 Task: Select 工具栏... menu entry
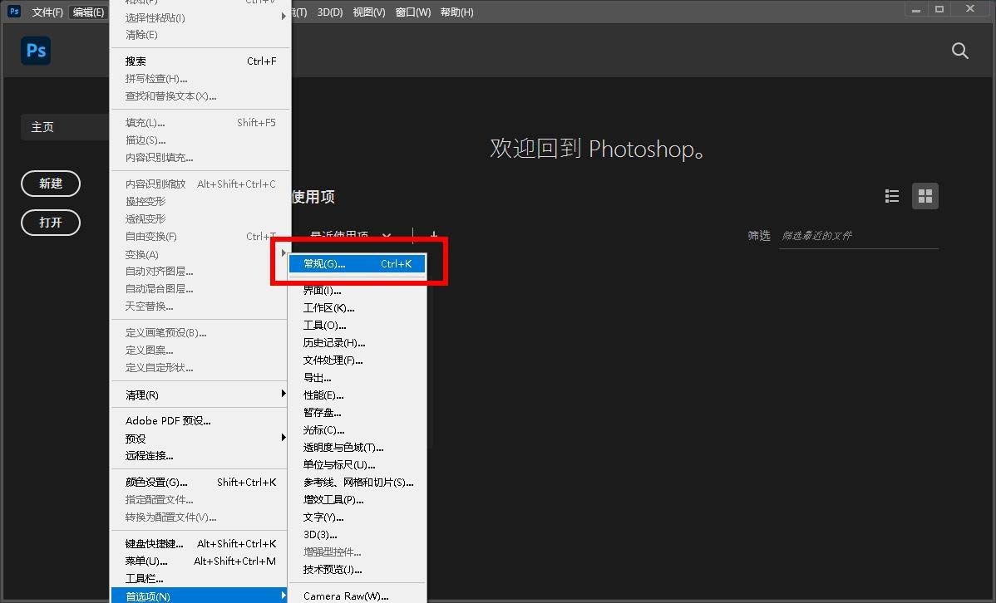(200, 579)
